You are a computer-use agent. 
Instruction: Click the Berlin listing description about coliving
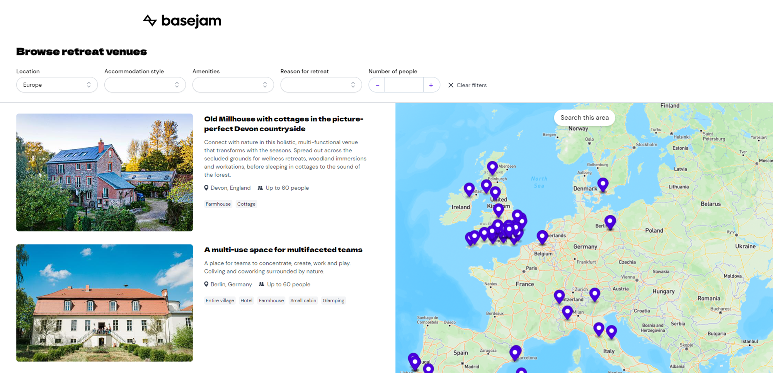click(x=278, y=267)
